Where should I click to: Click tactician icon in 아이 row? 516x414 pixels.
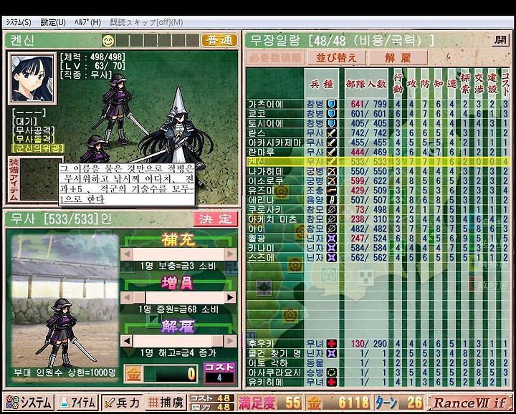331,228
